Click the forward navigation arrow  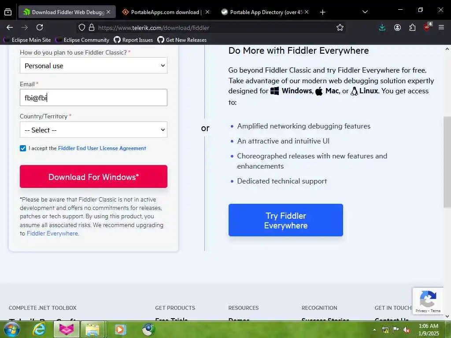point(25,28)
